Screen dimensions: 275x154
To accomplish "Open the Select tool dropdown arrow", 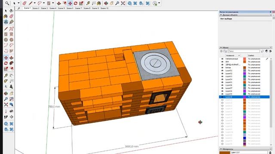I will tap(18, 3).
